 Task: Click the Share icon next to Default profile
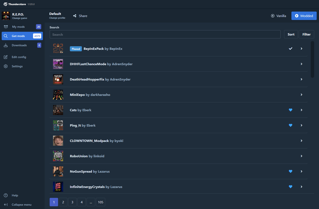tap(75, 16)
